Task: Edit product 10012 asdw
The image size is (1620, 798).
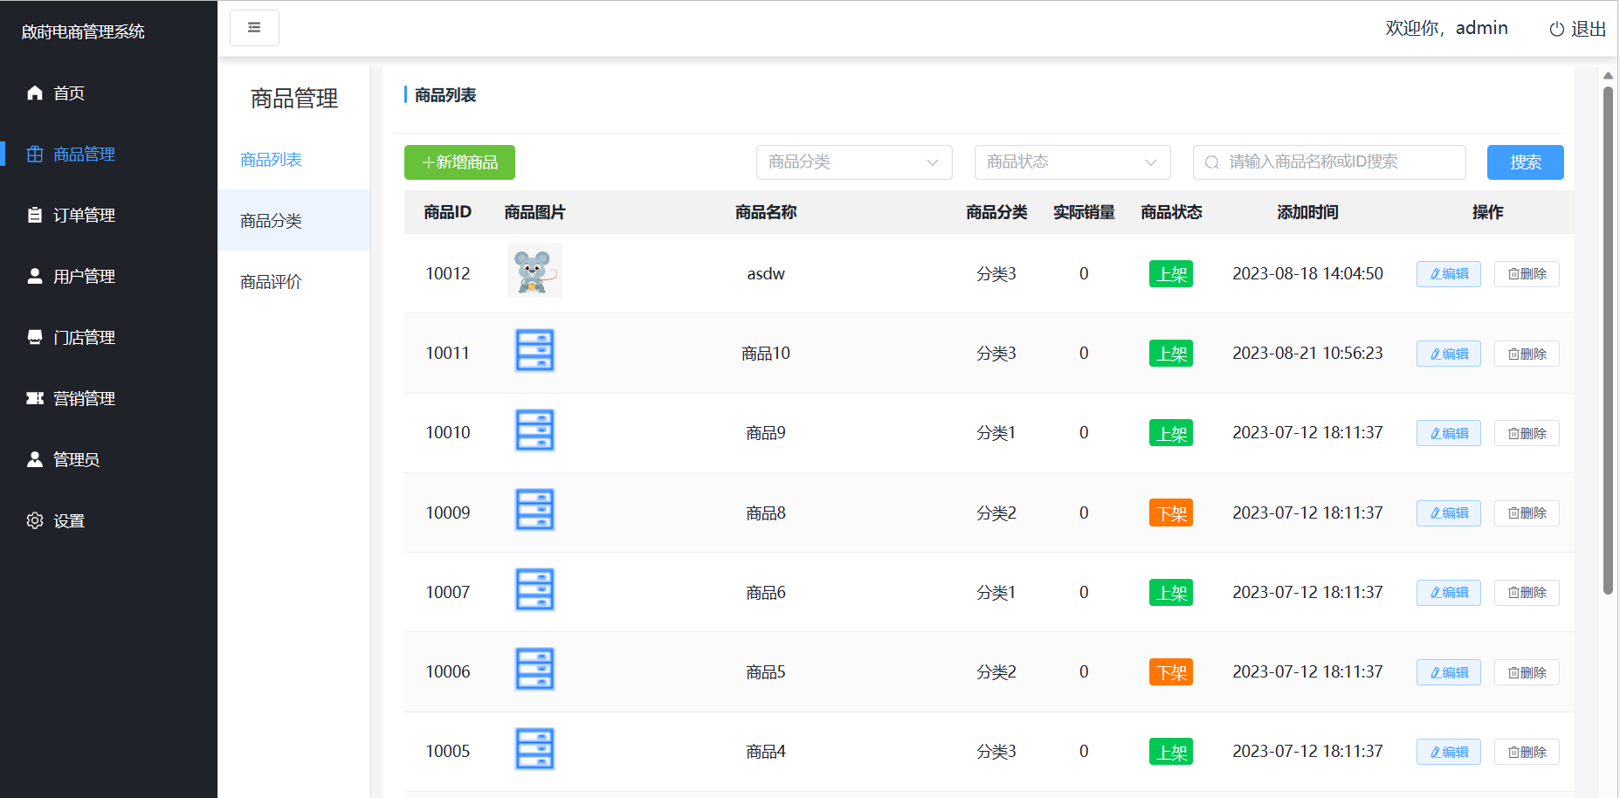Action: 1448,274
